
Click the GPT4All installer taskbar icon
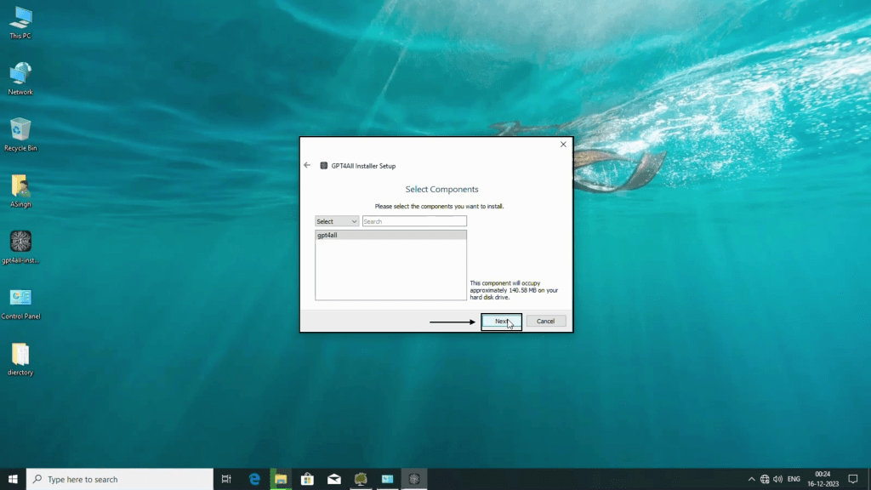414,479
